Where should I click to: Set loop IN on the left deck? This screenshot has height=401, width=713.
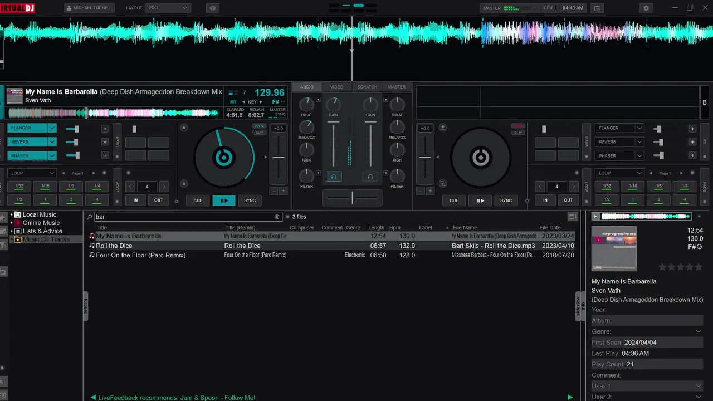click(135, 200)
